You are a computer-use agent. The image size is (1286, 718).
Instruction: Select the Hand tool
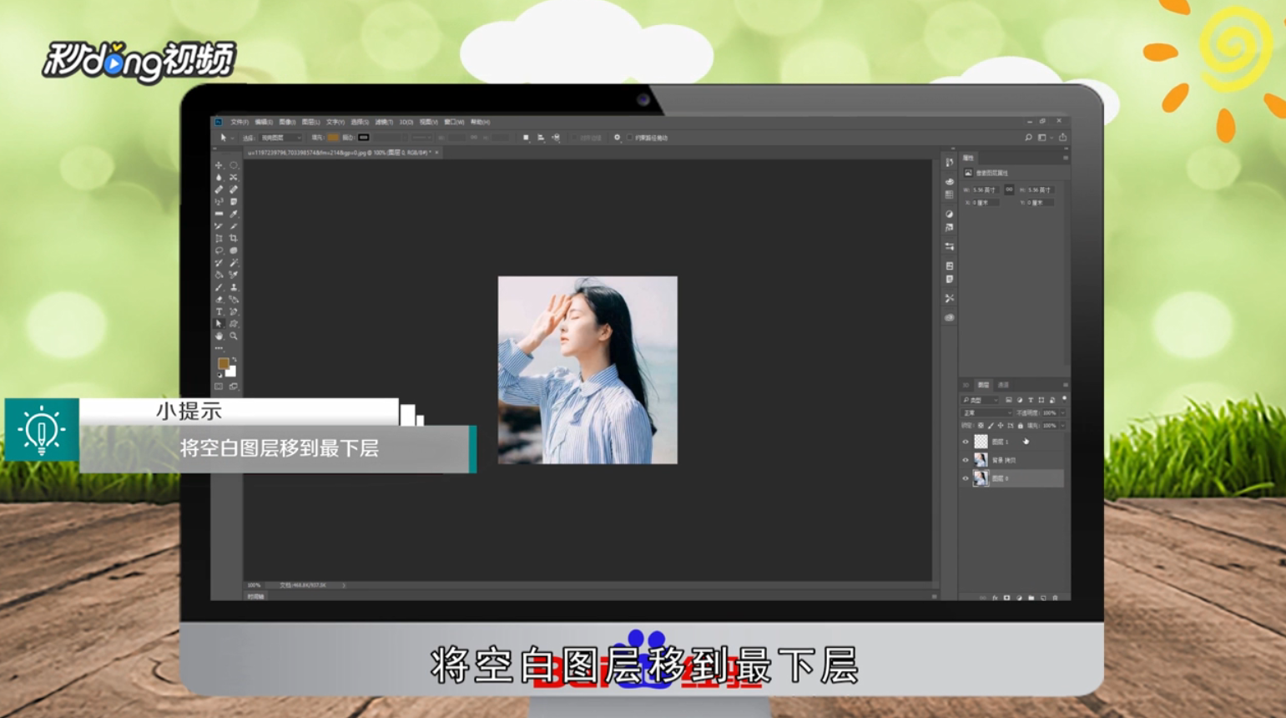tap(219, 336)
